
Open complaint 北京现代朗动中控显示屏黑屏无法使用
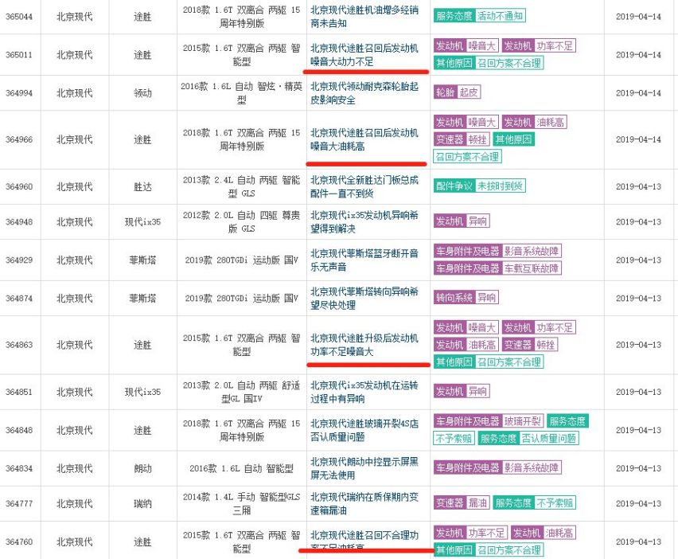click(x=364, y=468)
